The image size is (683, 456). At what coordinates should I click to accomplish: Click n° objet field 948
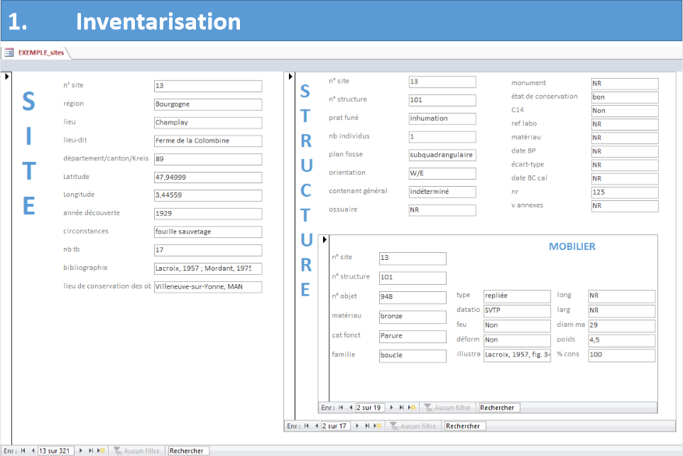coord(413,298)
